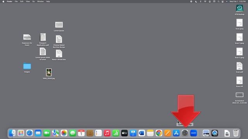The width and height of the screenshot is (248, 139).
Task: Open QuickTime Player from the Dock
Action: (x=215, y=133)
